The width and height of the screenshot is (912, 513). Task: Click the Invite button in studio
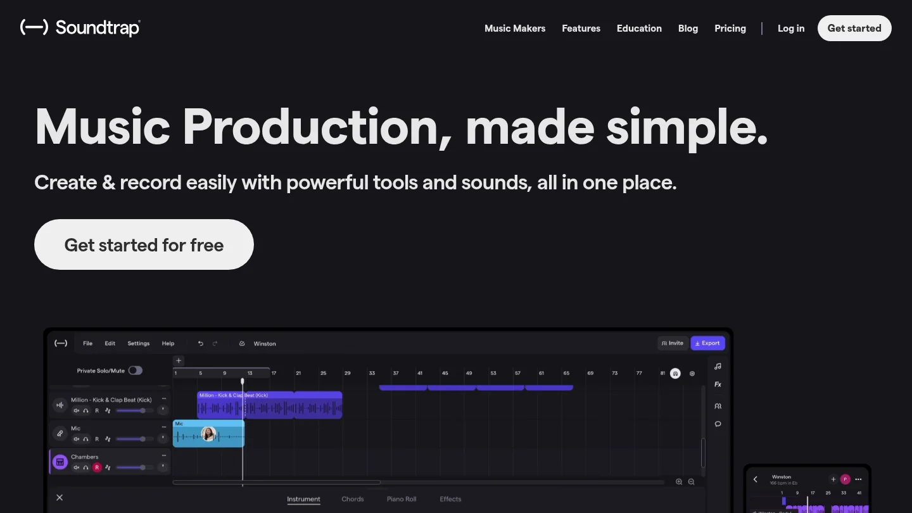click(x=673, y=343)
